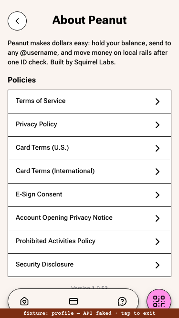Open Card Terms (U.S.)
This screenshot has height=318, width=179.
coord(90,148)
